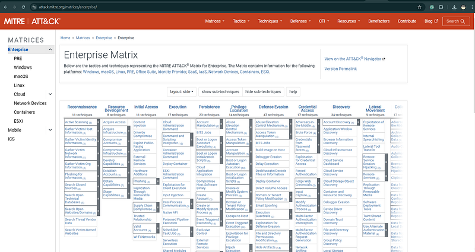475x252 pixels.
Task: Open the Defense Evasion tactic header
Action: click(x=273, y=107)
